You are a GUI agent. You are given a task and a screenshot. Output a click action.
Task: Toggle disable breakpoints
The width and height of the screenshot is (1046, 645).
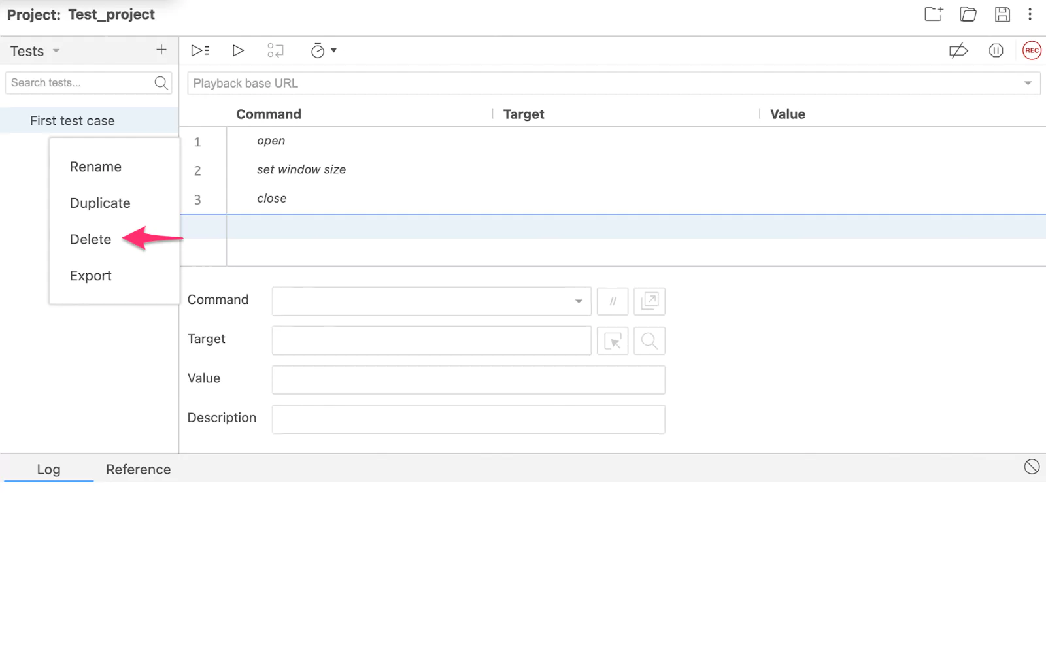click(958, 50)
